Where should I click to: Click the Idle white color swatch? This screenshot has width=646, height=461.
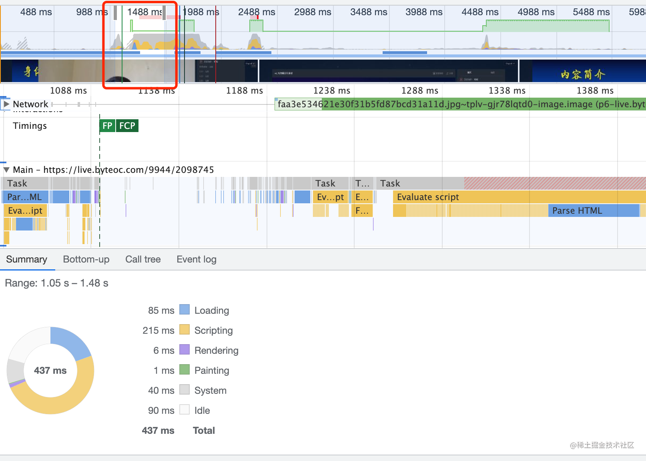(x=185, y=410)
